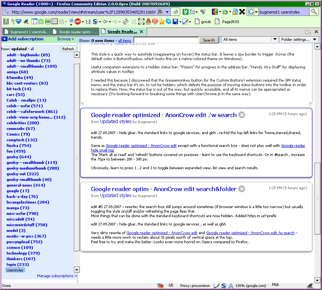Click arrow next to 'AnonCrow edit search&folder' title
This screenshot has height=290, width=322.
(242, 189)
